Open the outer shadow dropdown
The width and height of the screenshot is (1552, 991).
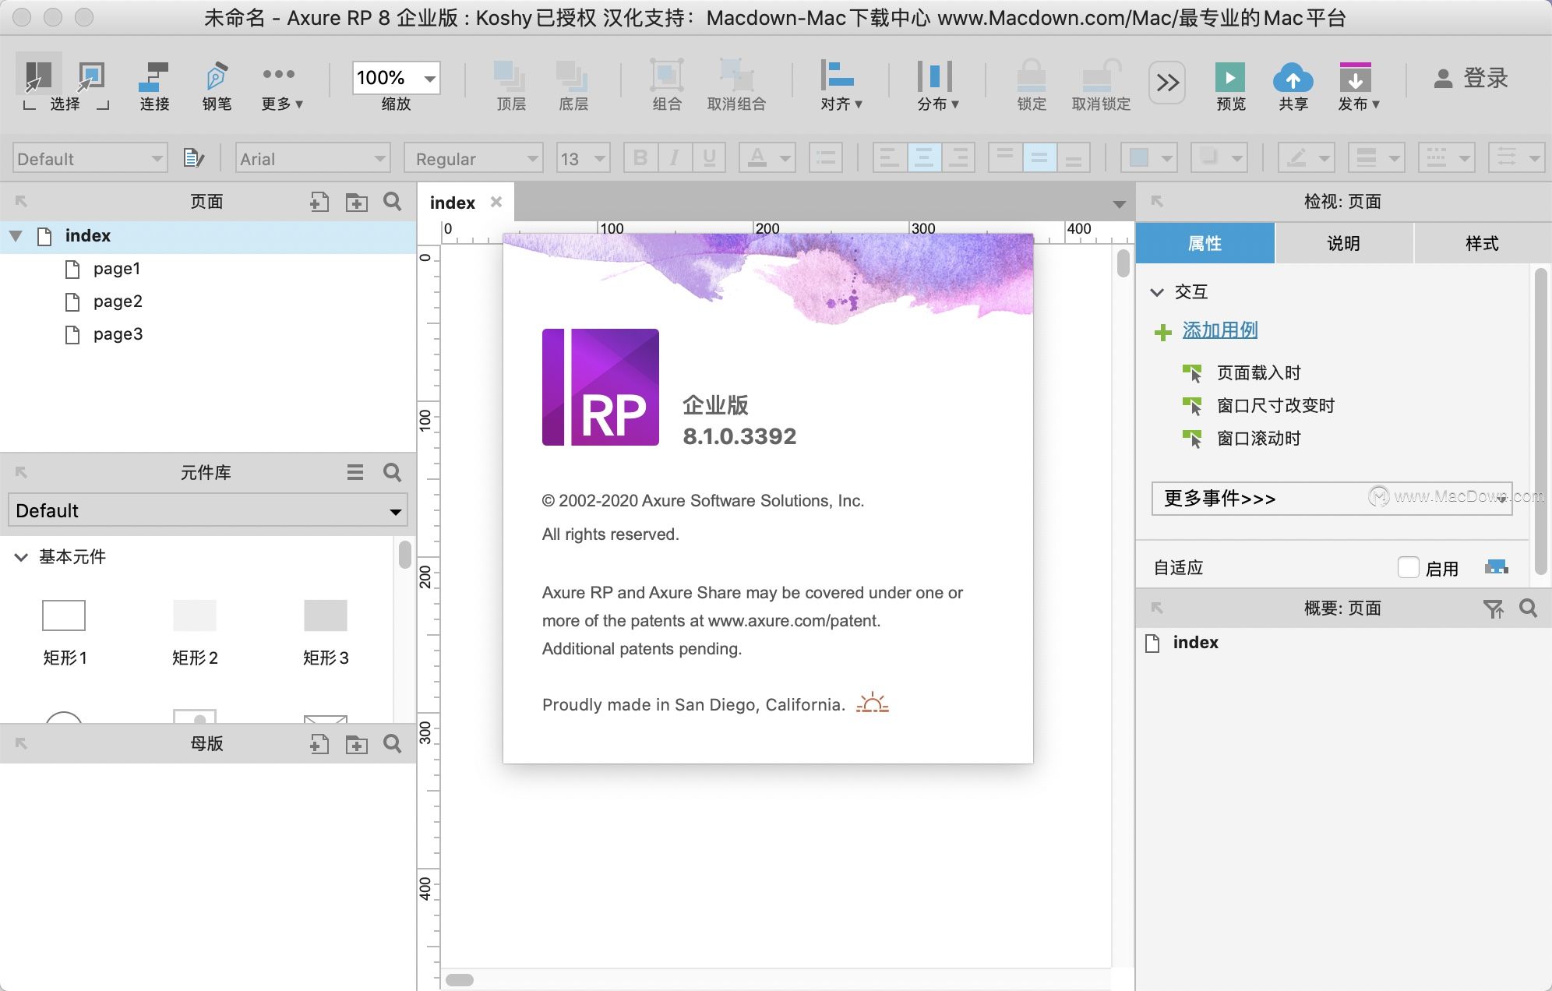coord(1219,158)
